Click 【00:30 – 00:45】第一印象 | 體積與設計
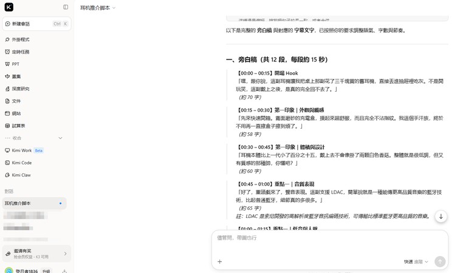The height and width of the screenshot is (273, 454). point(281,147)
